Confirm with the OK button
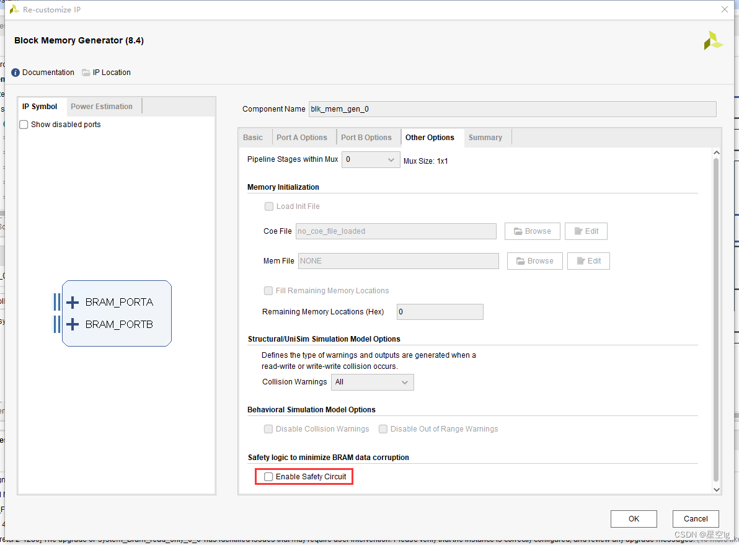This screenshot has width=739, height=545. 634,519
